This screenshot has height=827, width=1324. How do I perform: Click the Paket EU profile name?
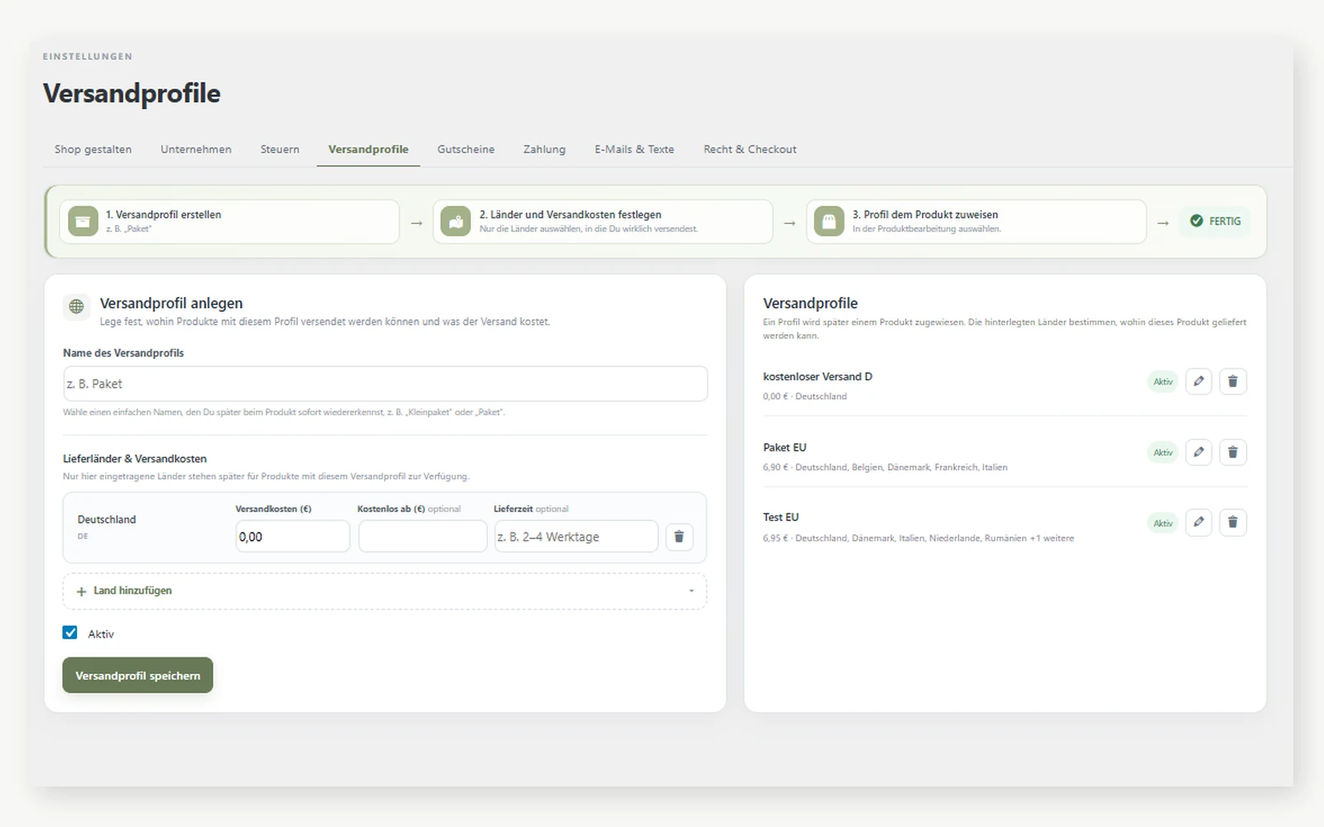[784, 447]
